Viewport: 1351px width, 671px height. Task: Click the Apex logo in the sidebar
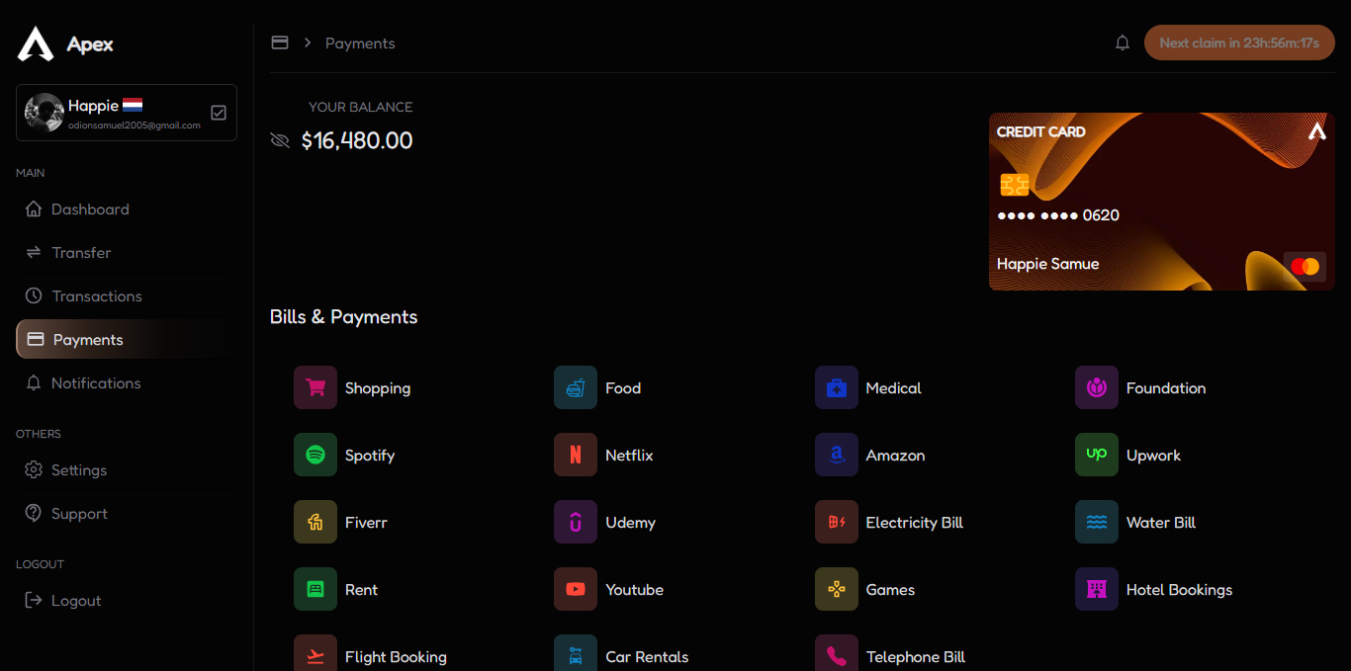click(36, 43)
